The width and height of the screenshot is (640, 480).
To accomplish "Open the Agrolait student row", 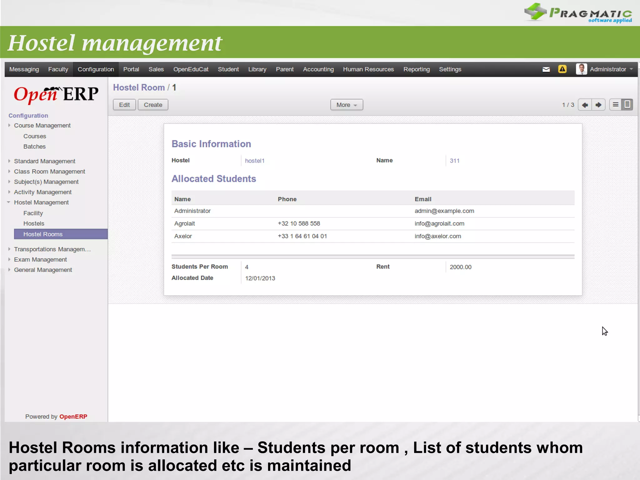I will tap(373, 223).
